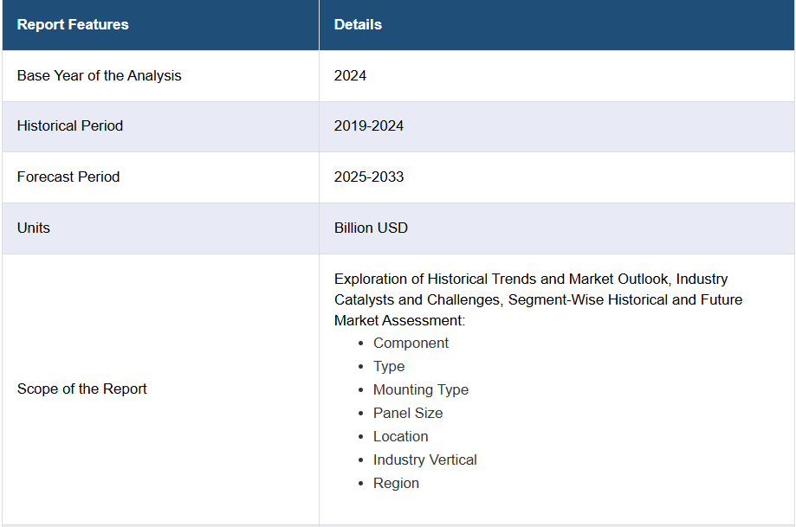Click the Region list item
This screenshot has width=796, height=527.
396,483
